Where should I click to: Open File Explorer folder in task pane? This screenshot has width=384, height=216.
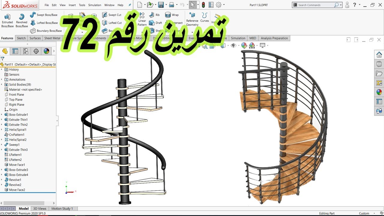pos(379,73)
